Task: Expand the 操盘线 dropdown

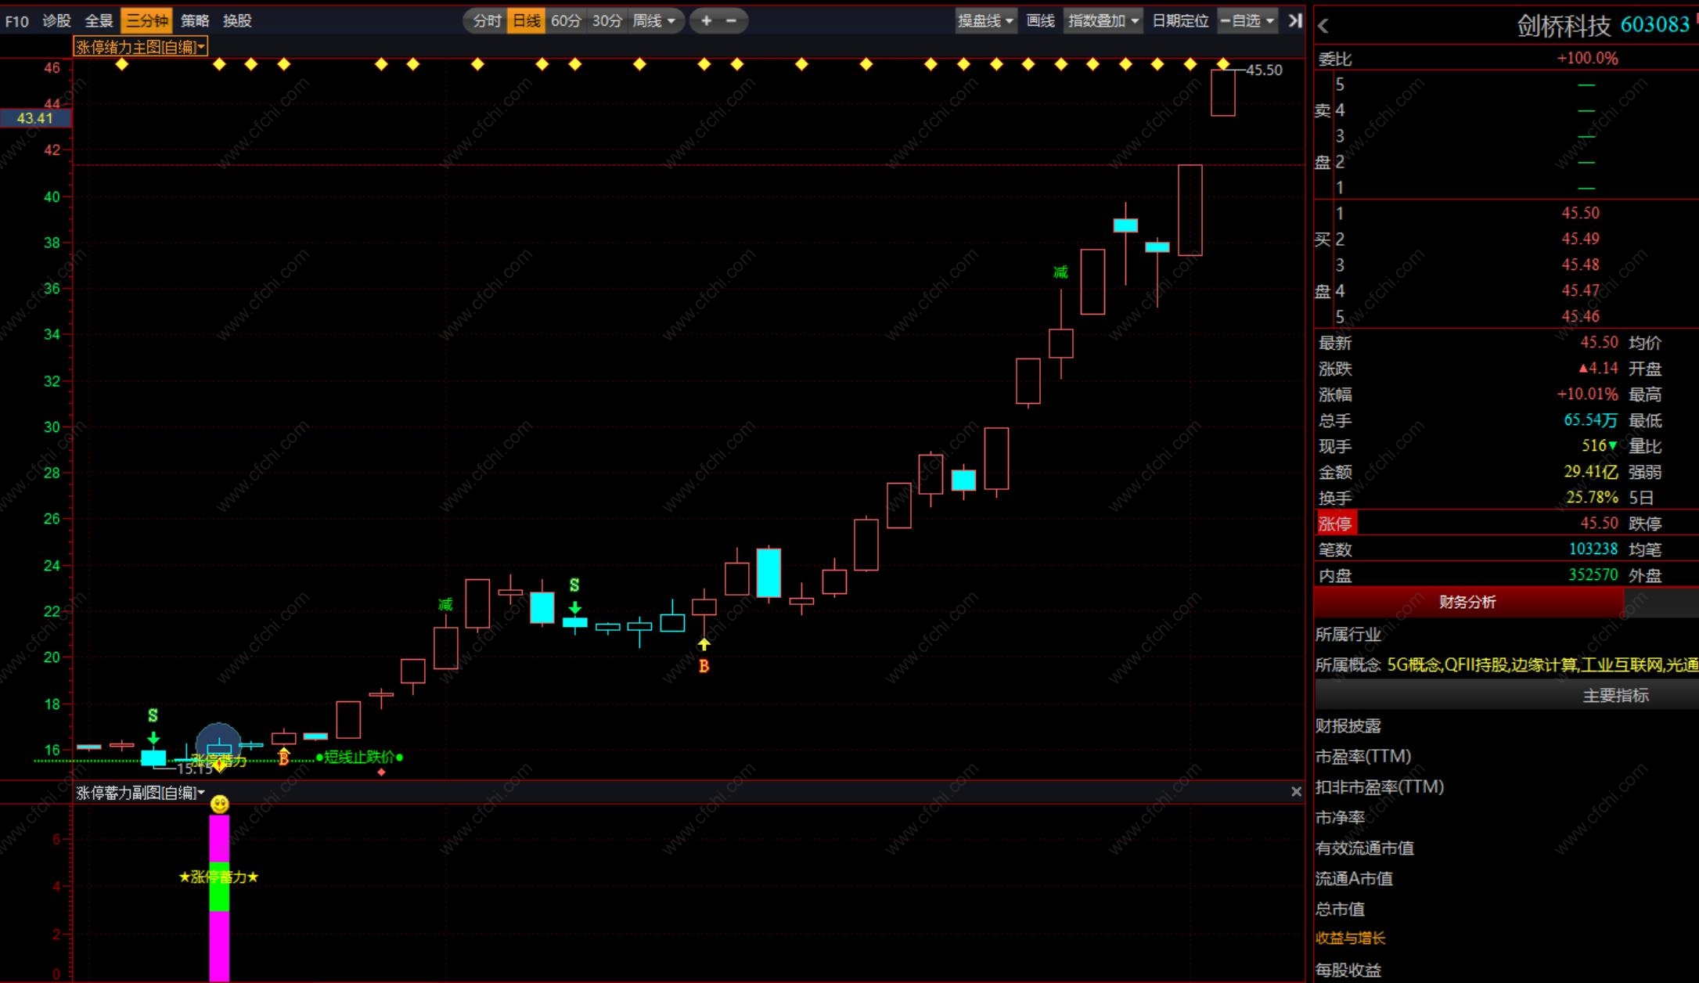Action: (985, 21)
